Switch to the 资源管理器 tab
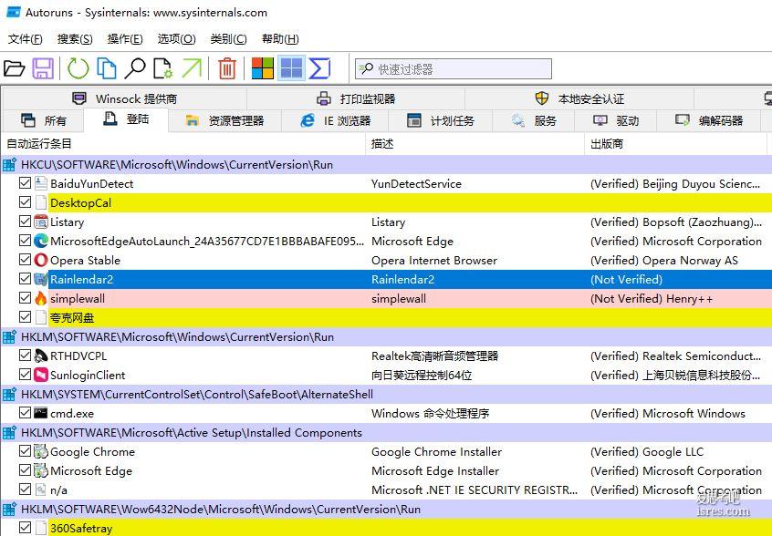This screenshot has width=772, height=536. click(x=225, y=120)
